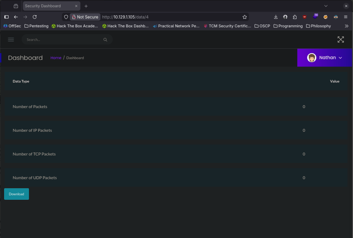Open a new browser tab
This screenshot has height=238, width=353.
86,6
